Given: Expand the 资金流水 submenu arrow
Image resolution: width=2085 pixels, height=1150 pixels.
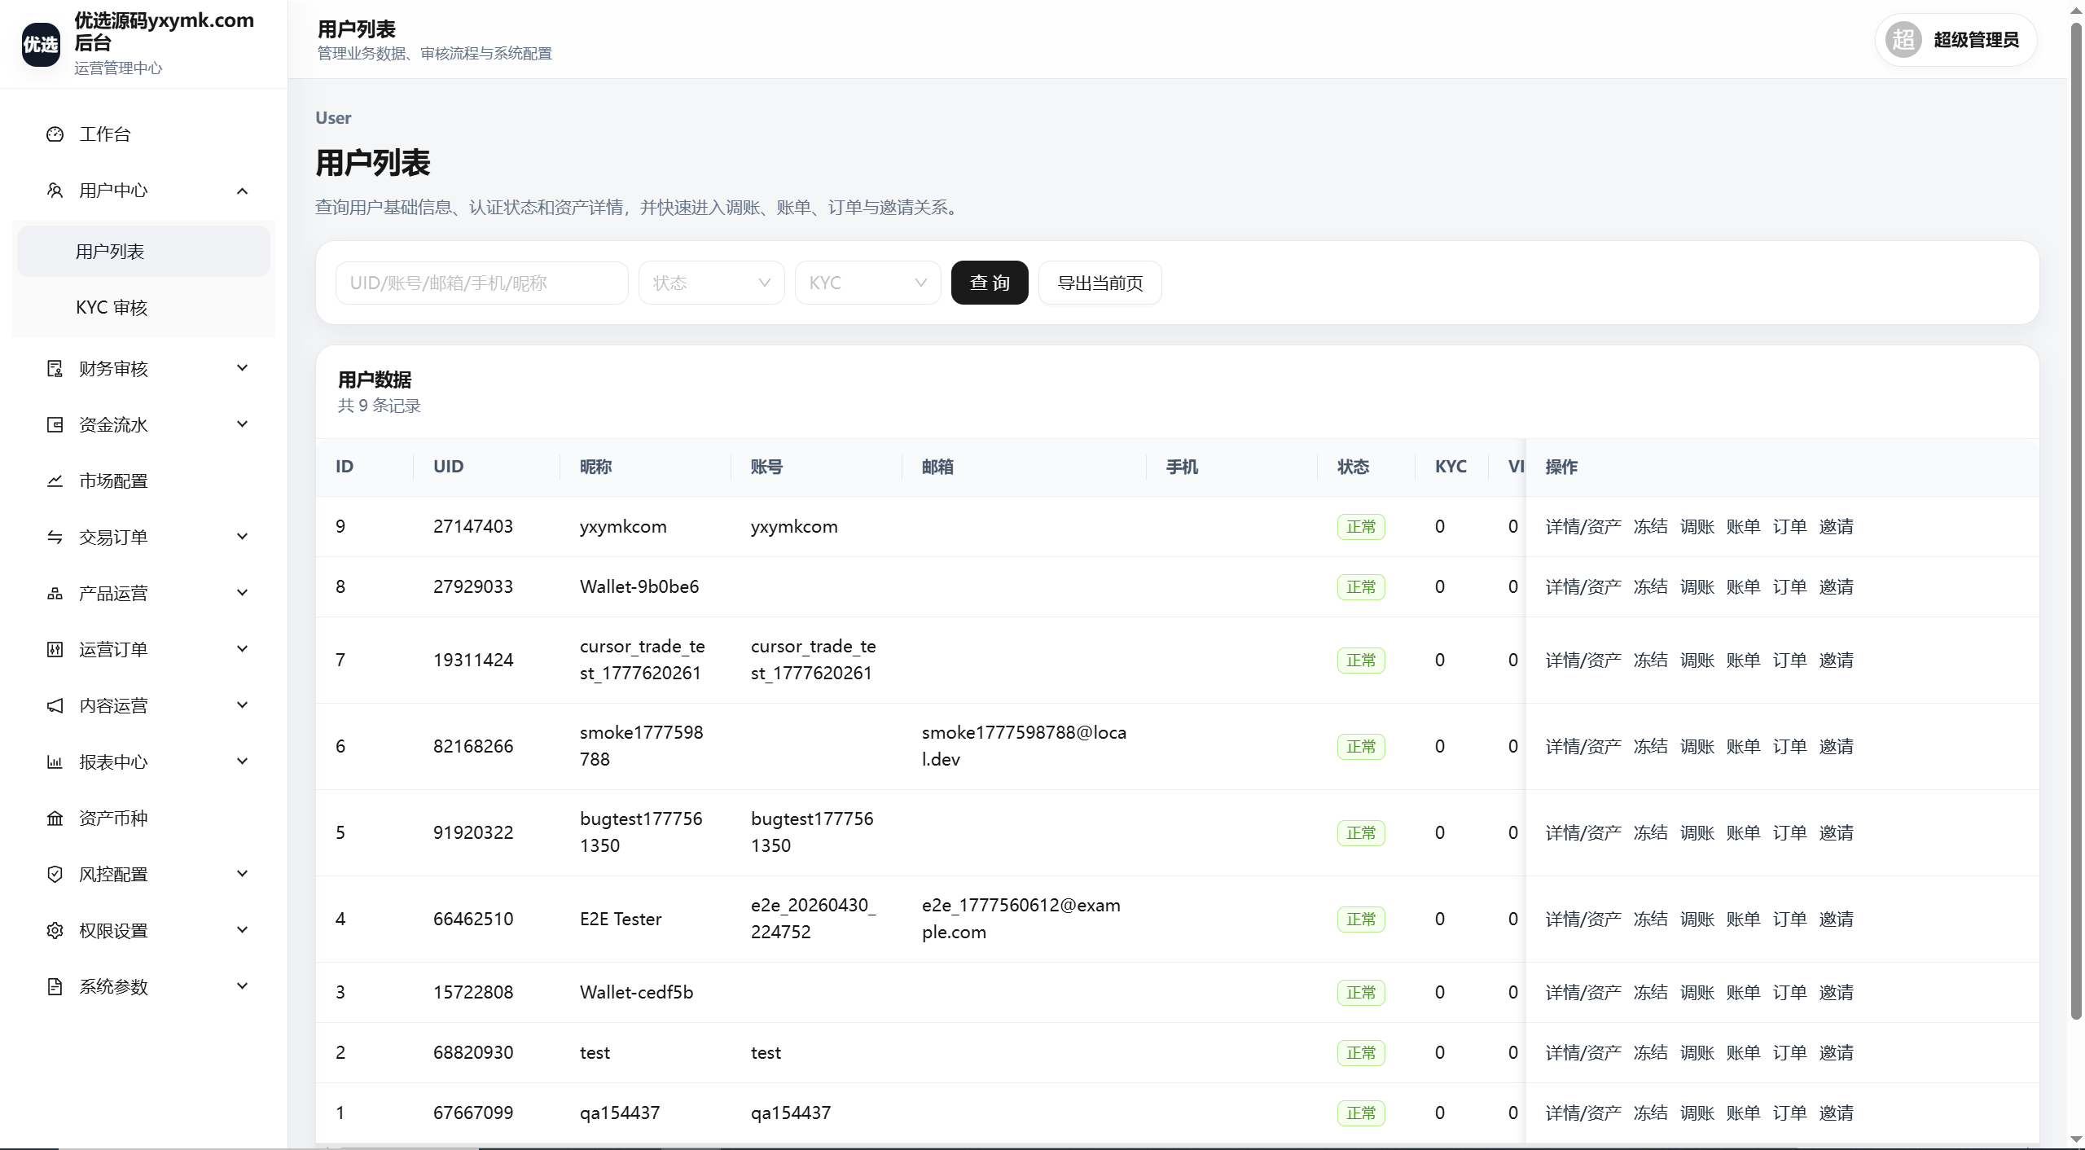Looking at the screenshot, I should coord(242,424).
